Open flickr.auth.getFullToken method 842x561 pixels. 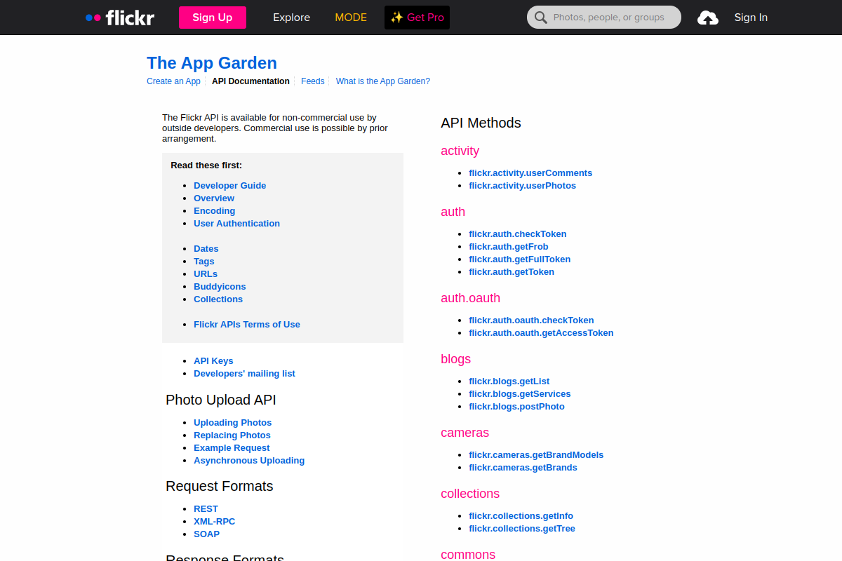[x=520, y=259]
